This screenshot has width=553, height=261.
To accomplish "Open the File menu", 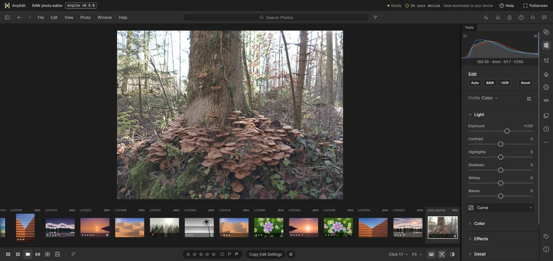I will [x=41, y=17].
